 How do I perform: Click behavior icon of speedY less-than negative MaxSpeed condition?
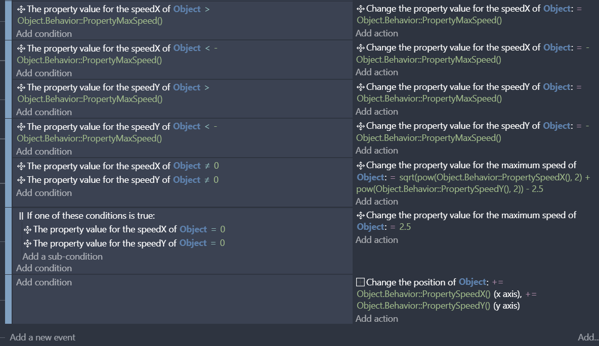pos(21,127)
